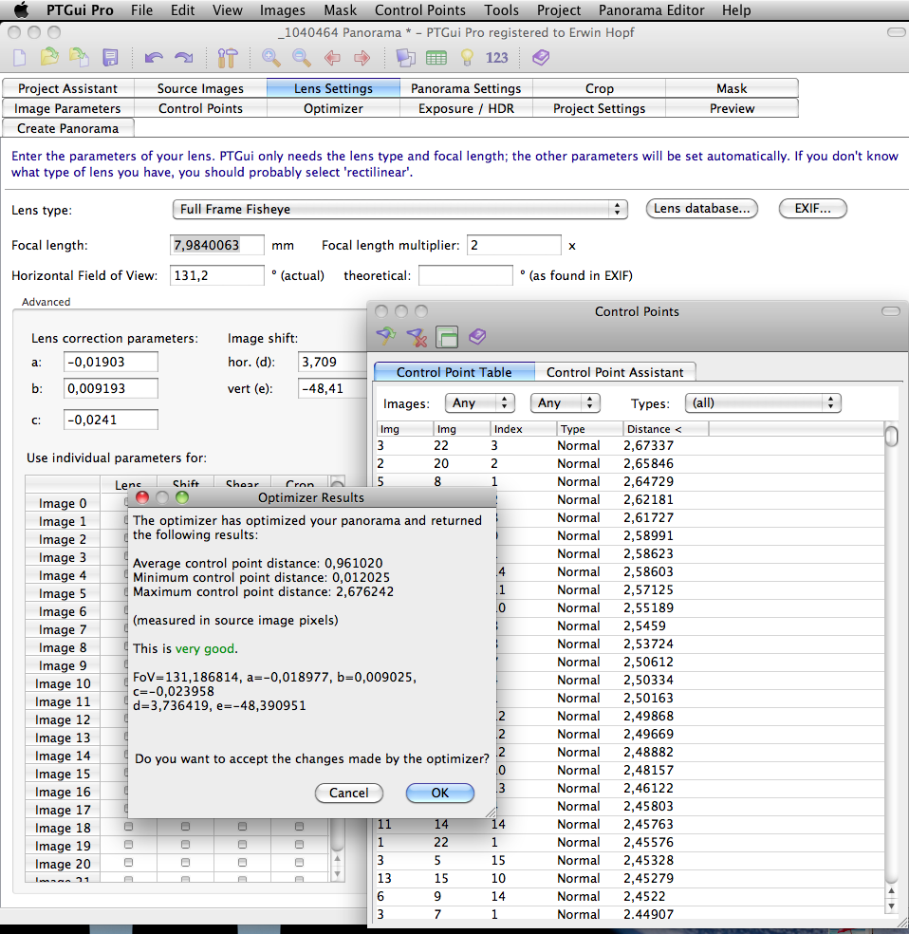This screenshot has width=909, height=934.
Task: Select the control point row with distance 2,65846
Action: pyautogui.click(x=630, y=463)
